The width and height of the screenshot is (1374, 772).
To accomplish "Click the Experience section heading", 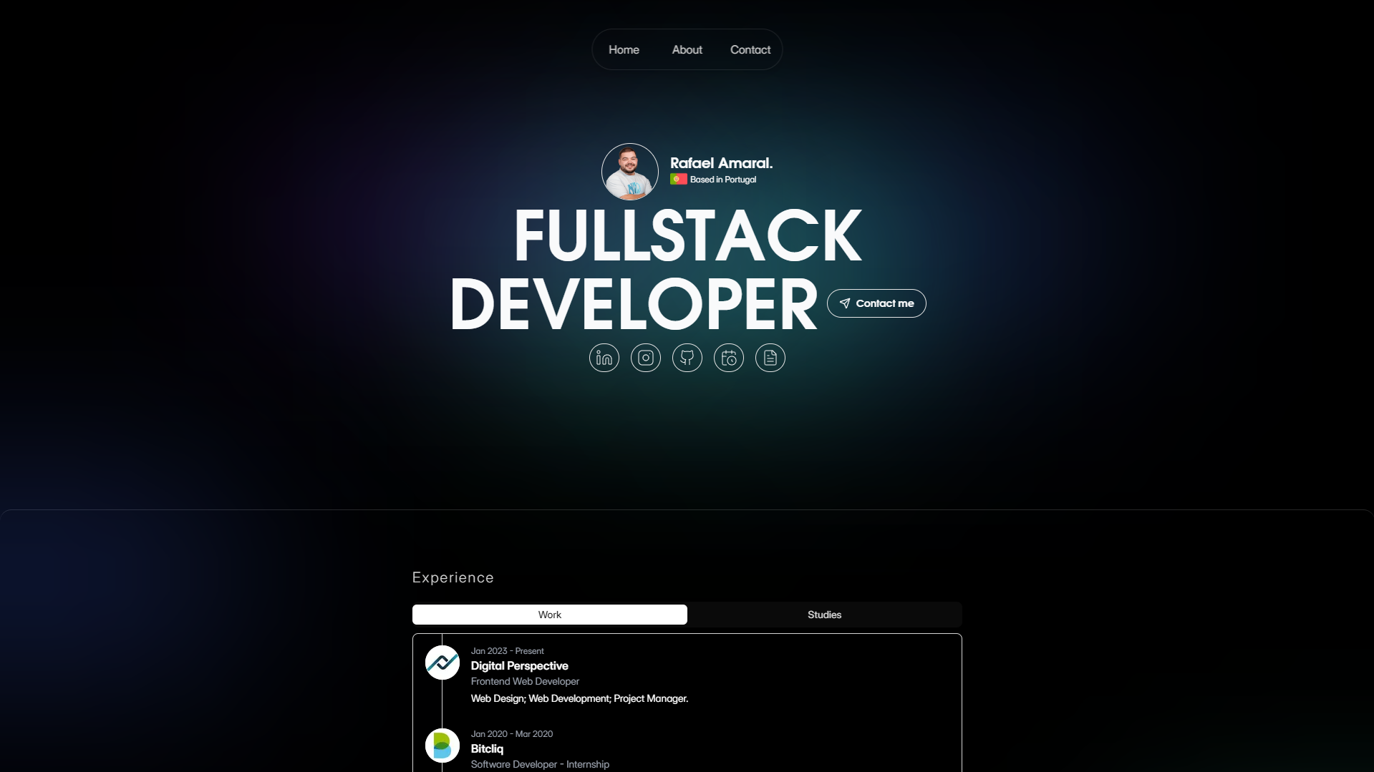I will pyautogui.click(x=453, y=577).
